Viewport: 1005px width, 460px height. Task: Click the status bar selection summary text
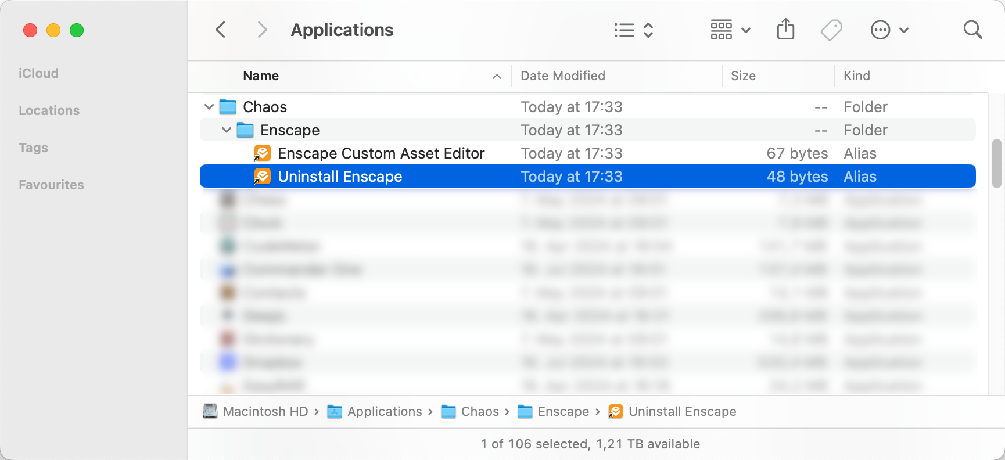click(590, 444)
